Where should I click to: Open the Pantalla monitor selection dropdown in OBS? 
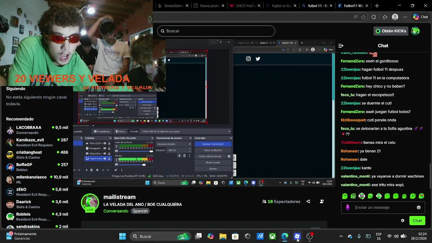pos(186,132)
